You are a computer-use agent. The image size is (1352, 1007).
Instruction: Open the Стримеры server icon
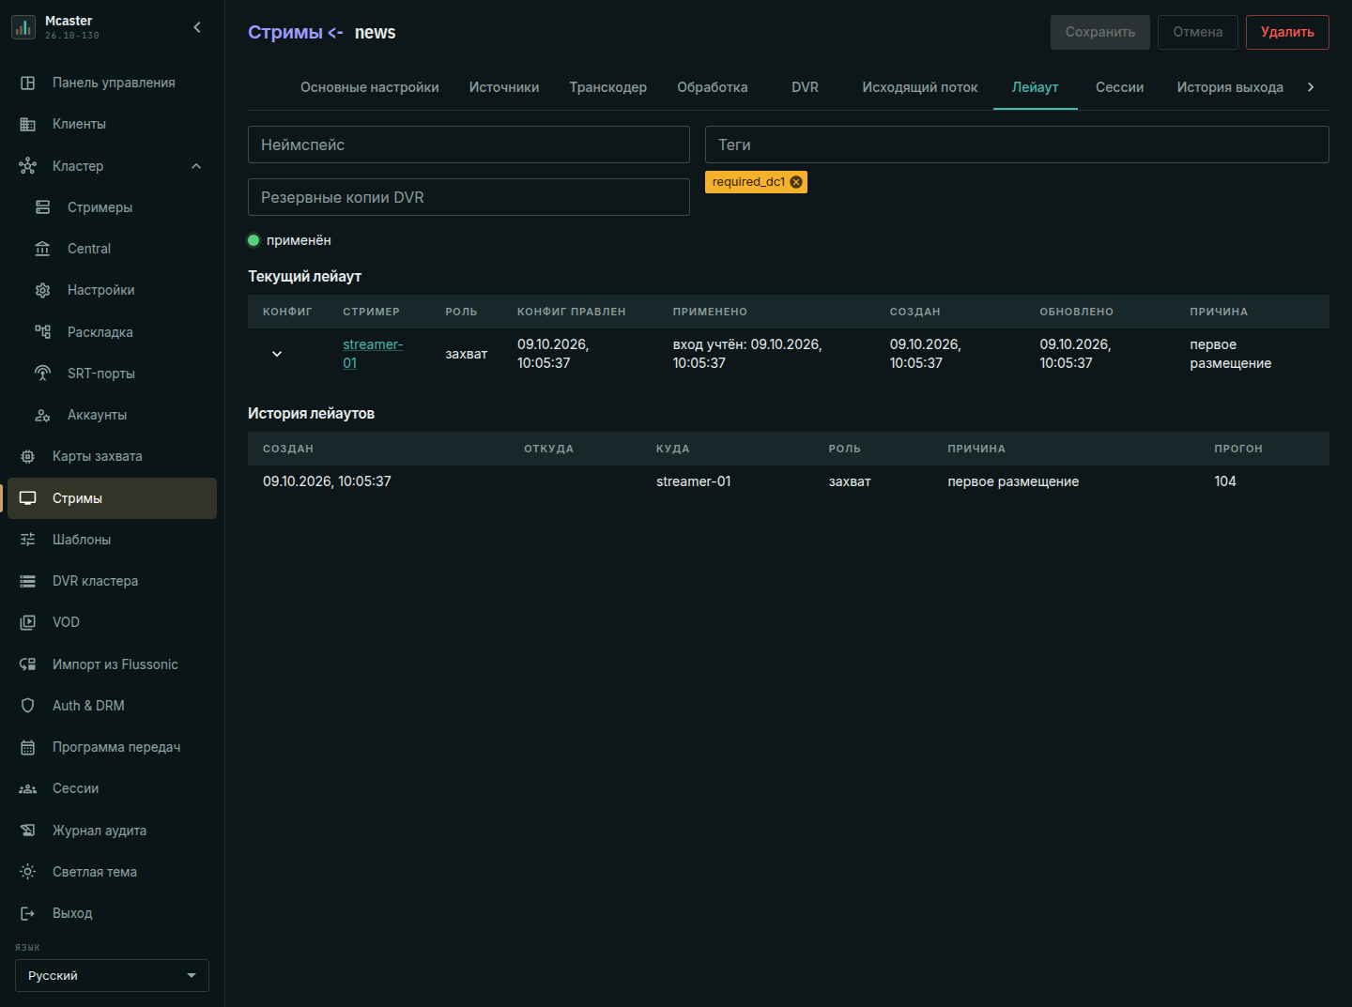(x=42, y=207)
